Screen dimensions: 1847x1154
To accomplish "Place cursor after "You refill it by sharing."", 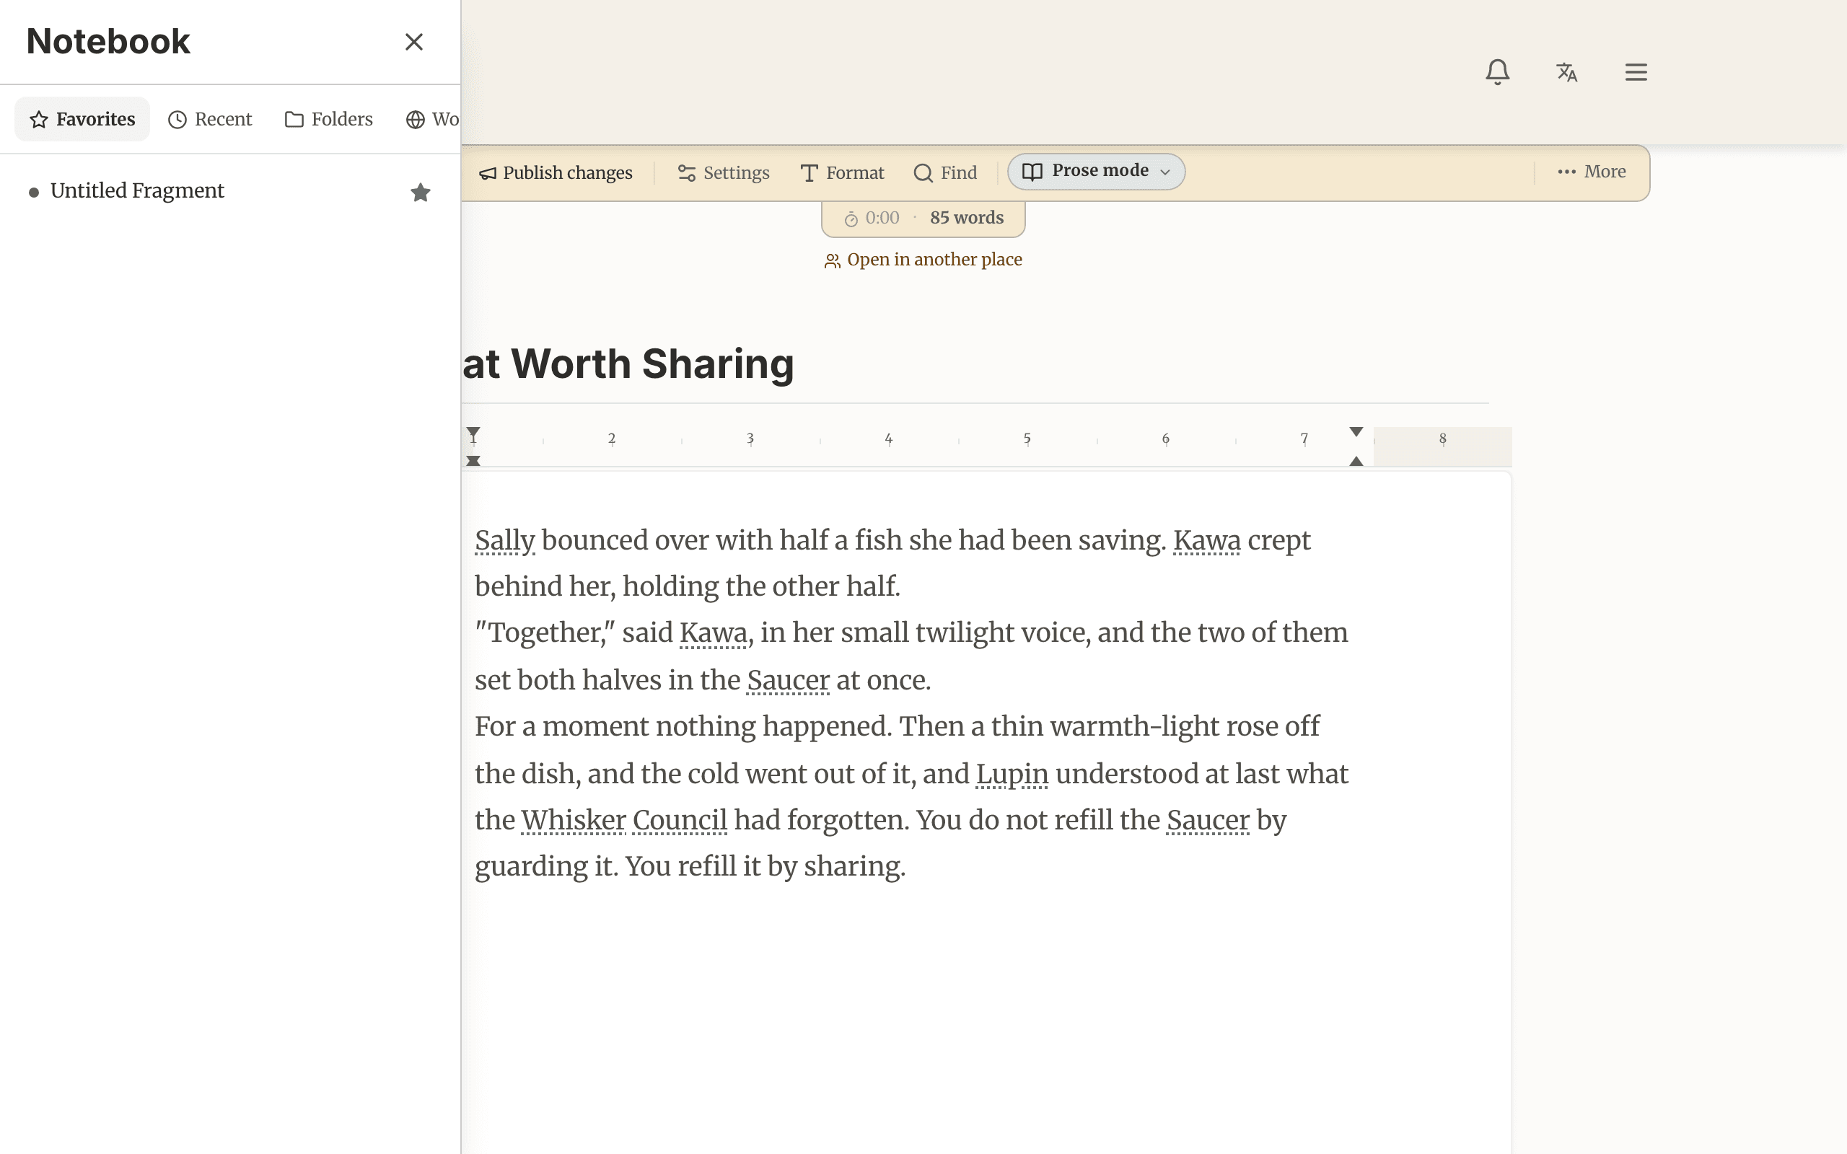I will (x=908, y=867).
